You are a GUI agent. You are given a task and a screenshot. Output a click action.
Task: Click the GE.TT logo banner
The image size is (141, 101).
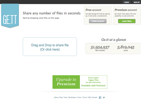(10, 16)
